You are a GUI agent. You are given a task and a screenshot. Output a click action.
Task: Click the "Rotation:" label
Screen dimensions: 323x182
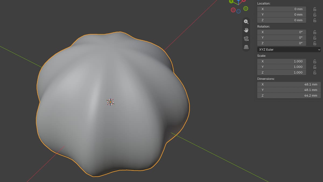264,26
